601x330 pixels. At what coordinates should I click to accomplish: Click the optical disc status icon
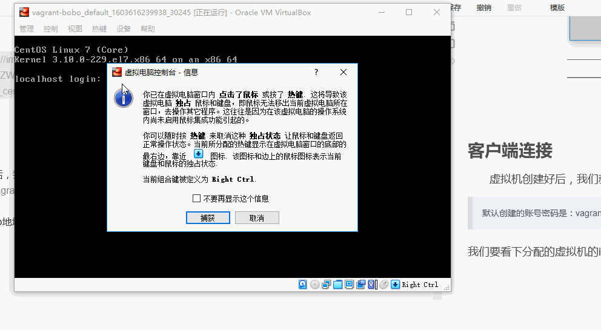coord(314,285)
